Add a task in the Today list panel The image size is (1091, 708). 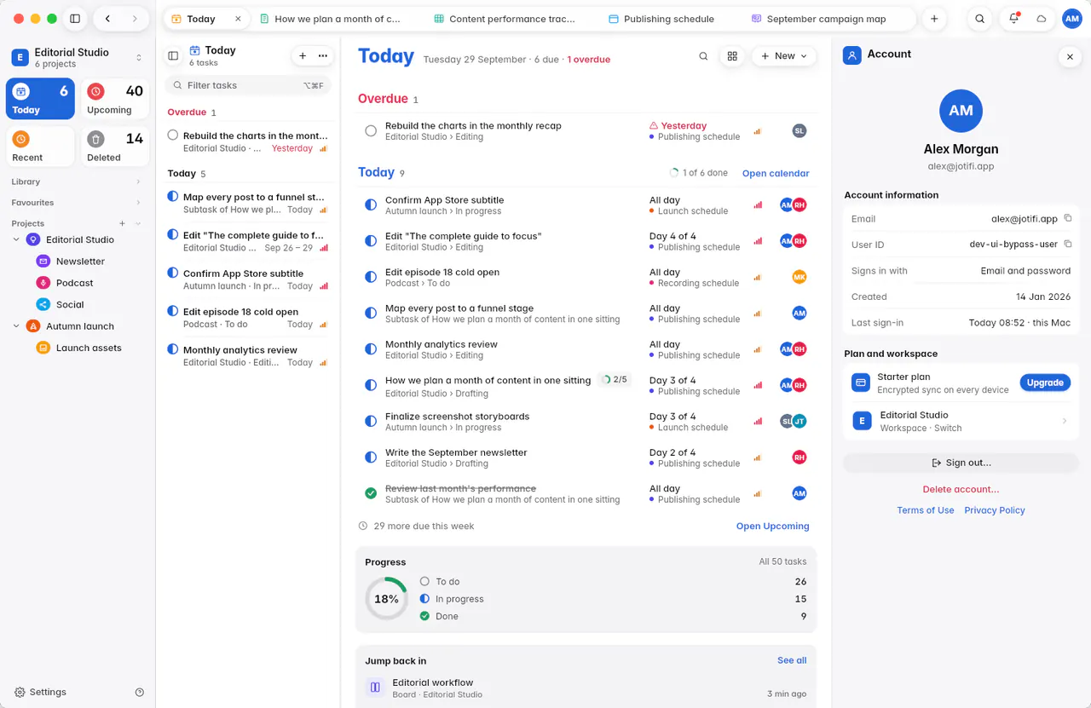[x=303, y=55]
